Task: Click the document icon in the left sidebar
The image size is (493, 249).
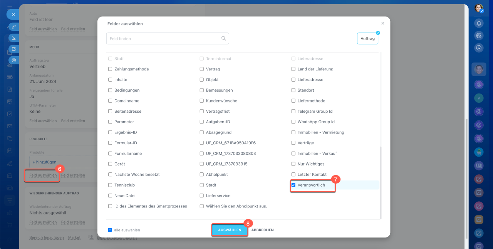Action: pos(10,89)
